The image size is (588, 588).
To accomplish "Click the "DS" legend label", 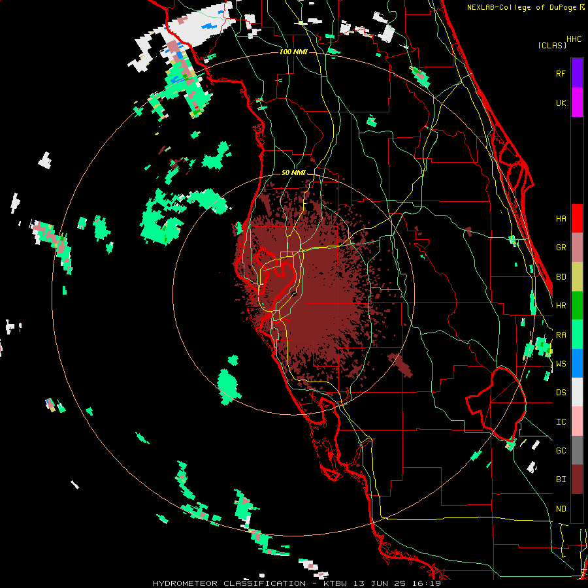I will pos(561,392).
